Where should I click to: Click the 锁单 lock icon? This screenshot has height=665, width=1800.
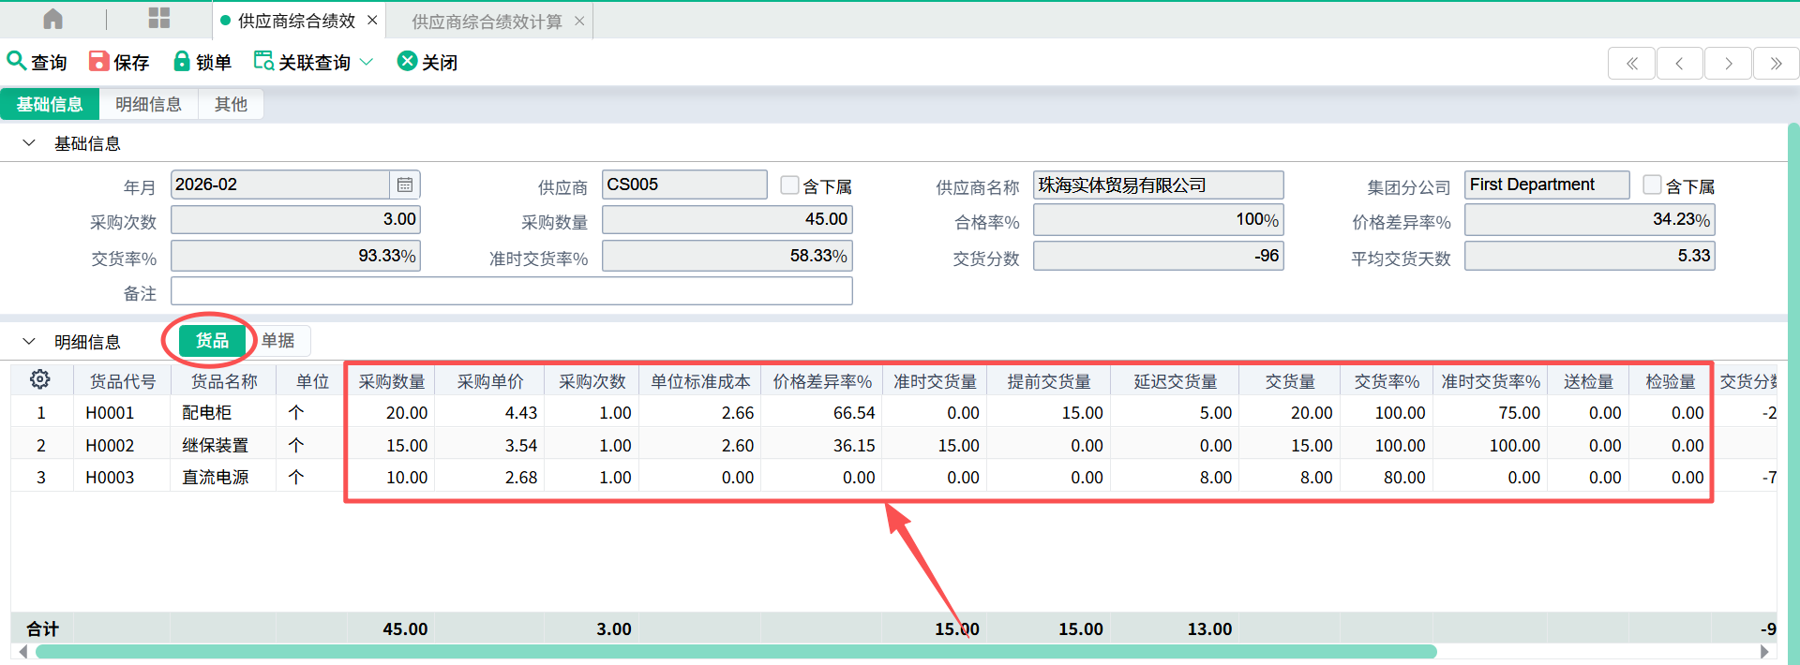pyautogui.click(x=182, y=61)
